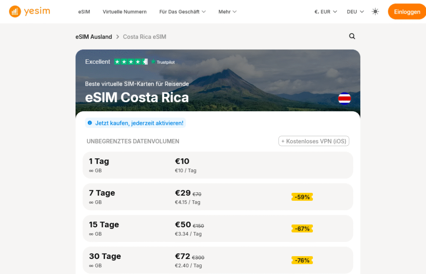Open the Virtuelle Nummern page
The width and height of the screenshot is (426, 274).
(x=124, y=12)
